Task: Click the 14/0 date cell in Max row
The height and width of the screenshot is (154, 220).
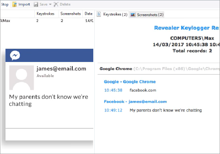Action: [x=89, y=21]
